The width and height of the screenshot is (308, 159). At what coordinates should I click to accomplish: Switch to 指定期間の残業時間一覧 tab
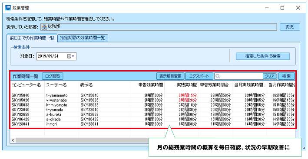tap(83, 38)
